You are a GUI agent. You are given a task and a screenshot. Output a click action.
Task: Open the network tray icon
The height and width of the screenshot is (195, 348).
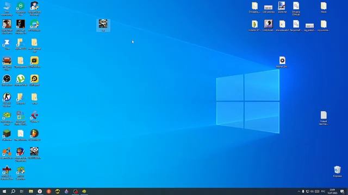click(307, 191)
